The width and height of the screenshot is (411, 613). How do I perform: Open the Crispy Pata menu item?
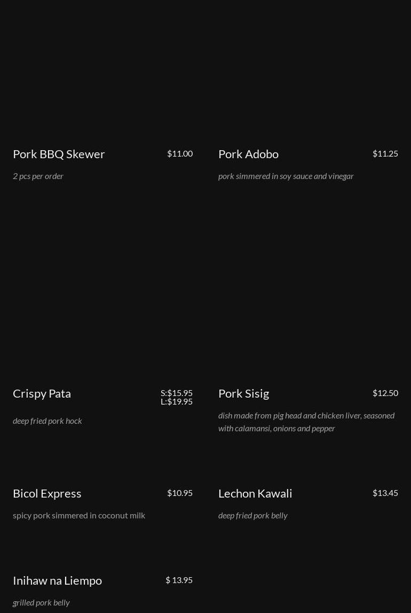(42, 393)
